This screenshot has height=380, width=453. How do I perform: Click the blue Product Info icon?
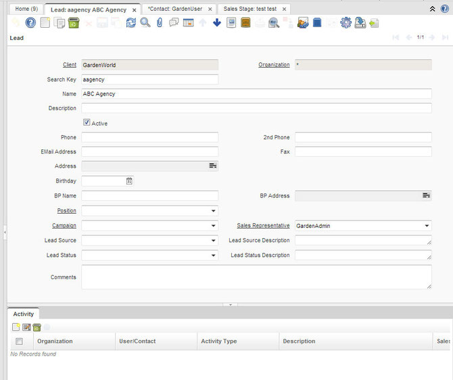[x=317, y=22]
